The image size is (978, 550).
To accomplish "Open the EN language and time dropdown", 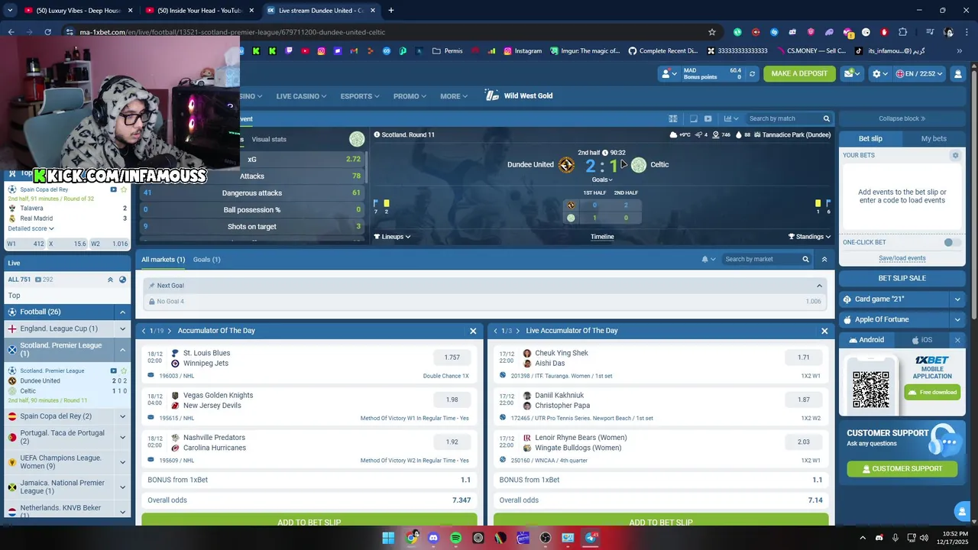I will click(919, 74).
